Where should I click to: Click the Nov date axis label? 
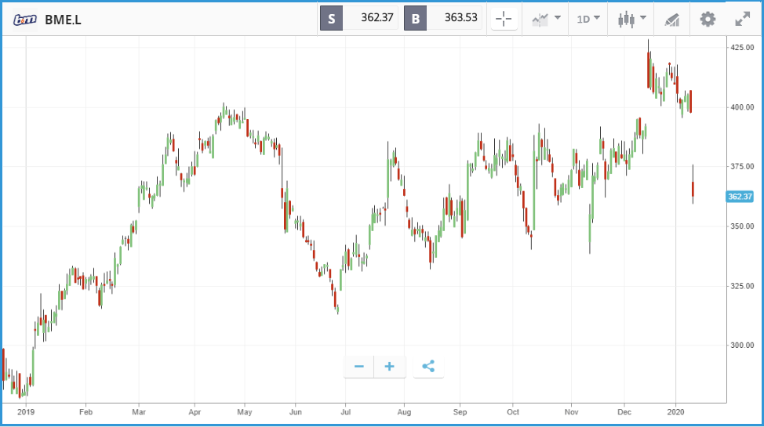tap(572, 412)
